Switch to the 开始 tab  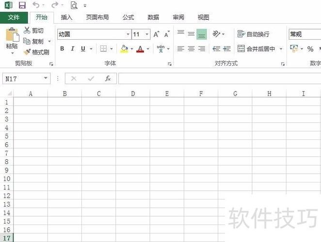click(x=42, y=17)
